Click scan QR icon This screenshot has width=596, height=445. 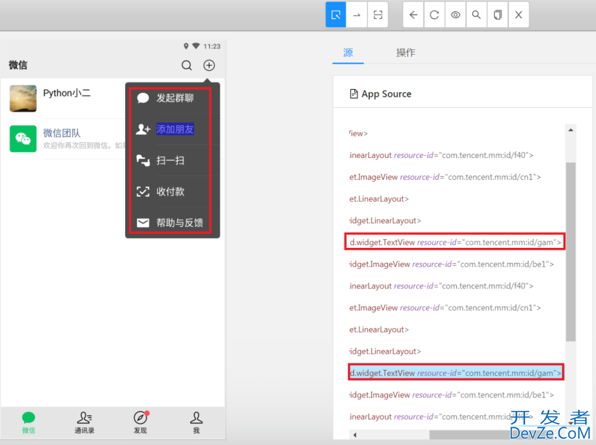(x=143, y=161)
